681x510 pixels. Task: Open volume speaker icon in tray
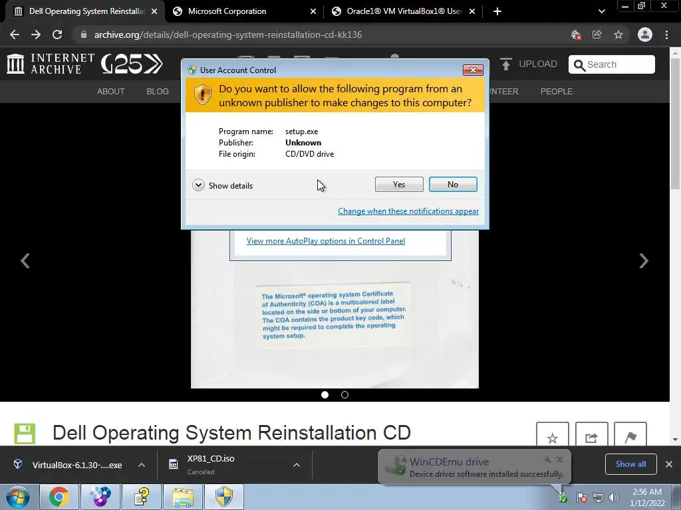[614, 497]
